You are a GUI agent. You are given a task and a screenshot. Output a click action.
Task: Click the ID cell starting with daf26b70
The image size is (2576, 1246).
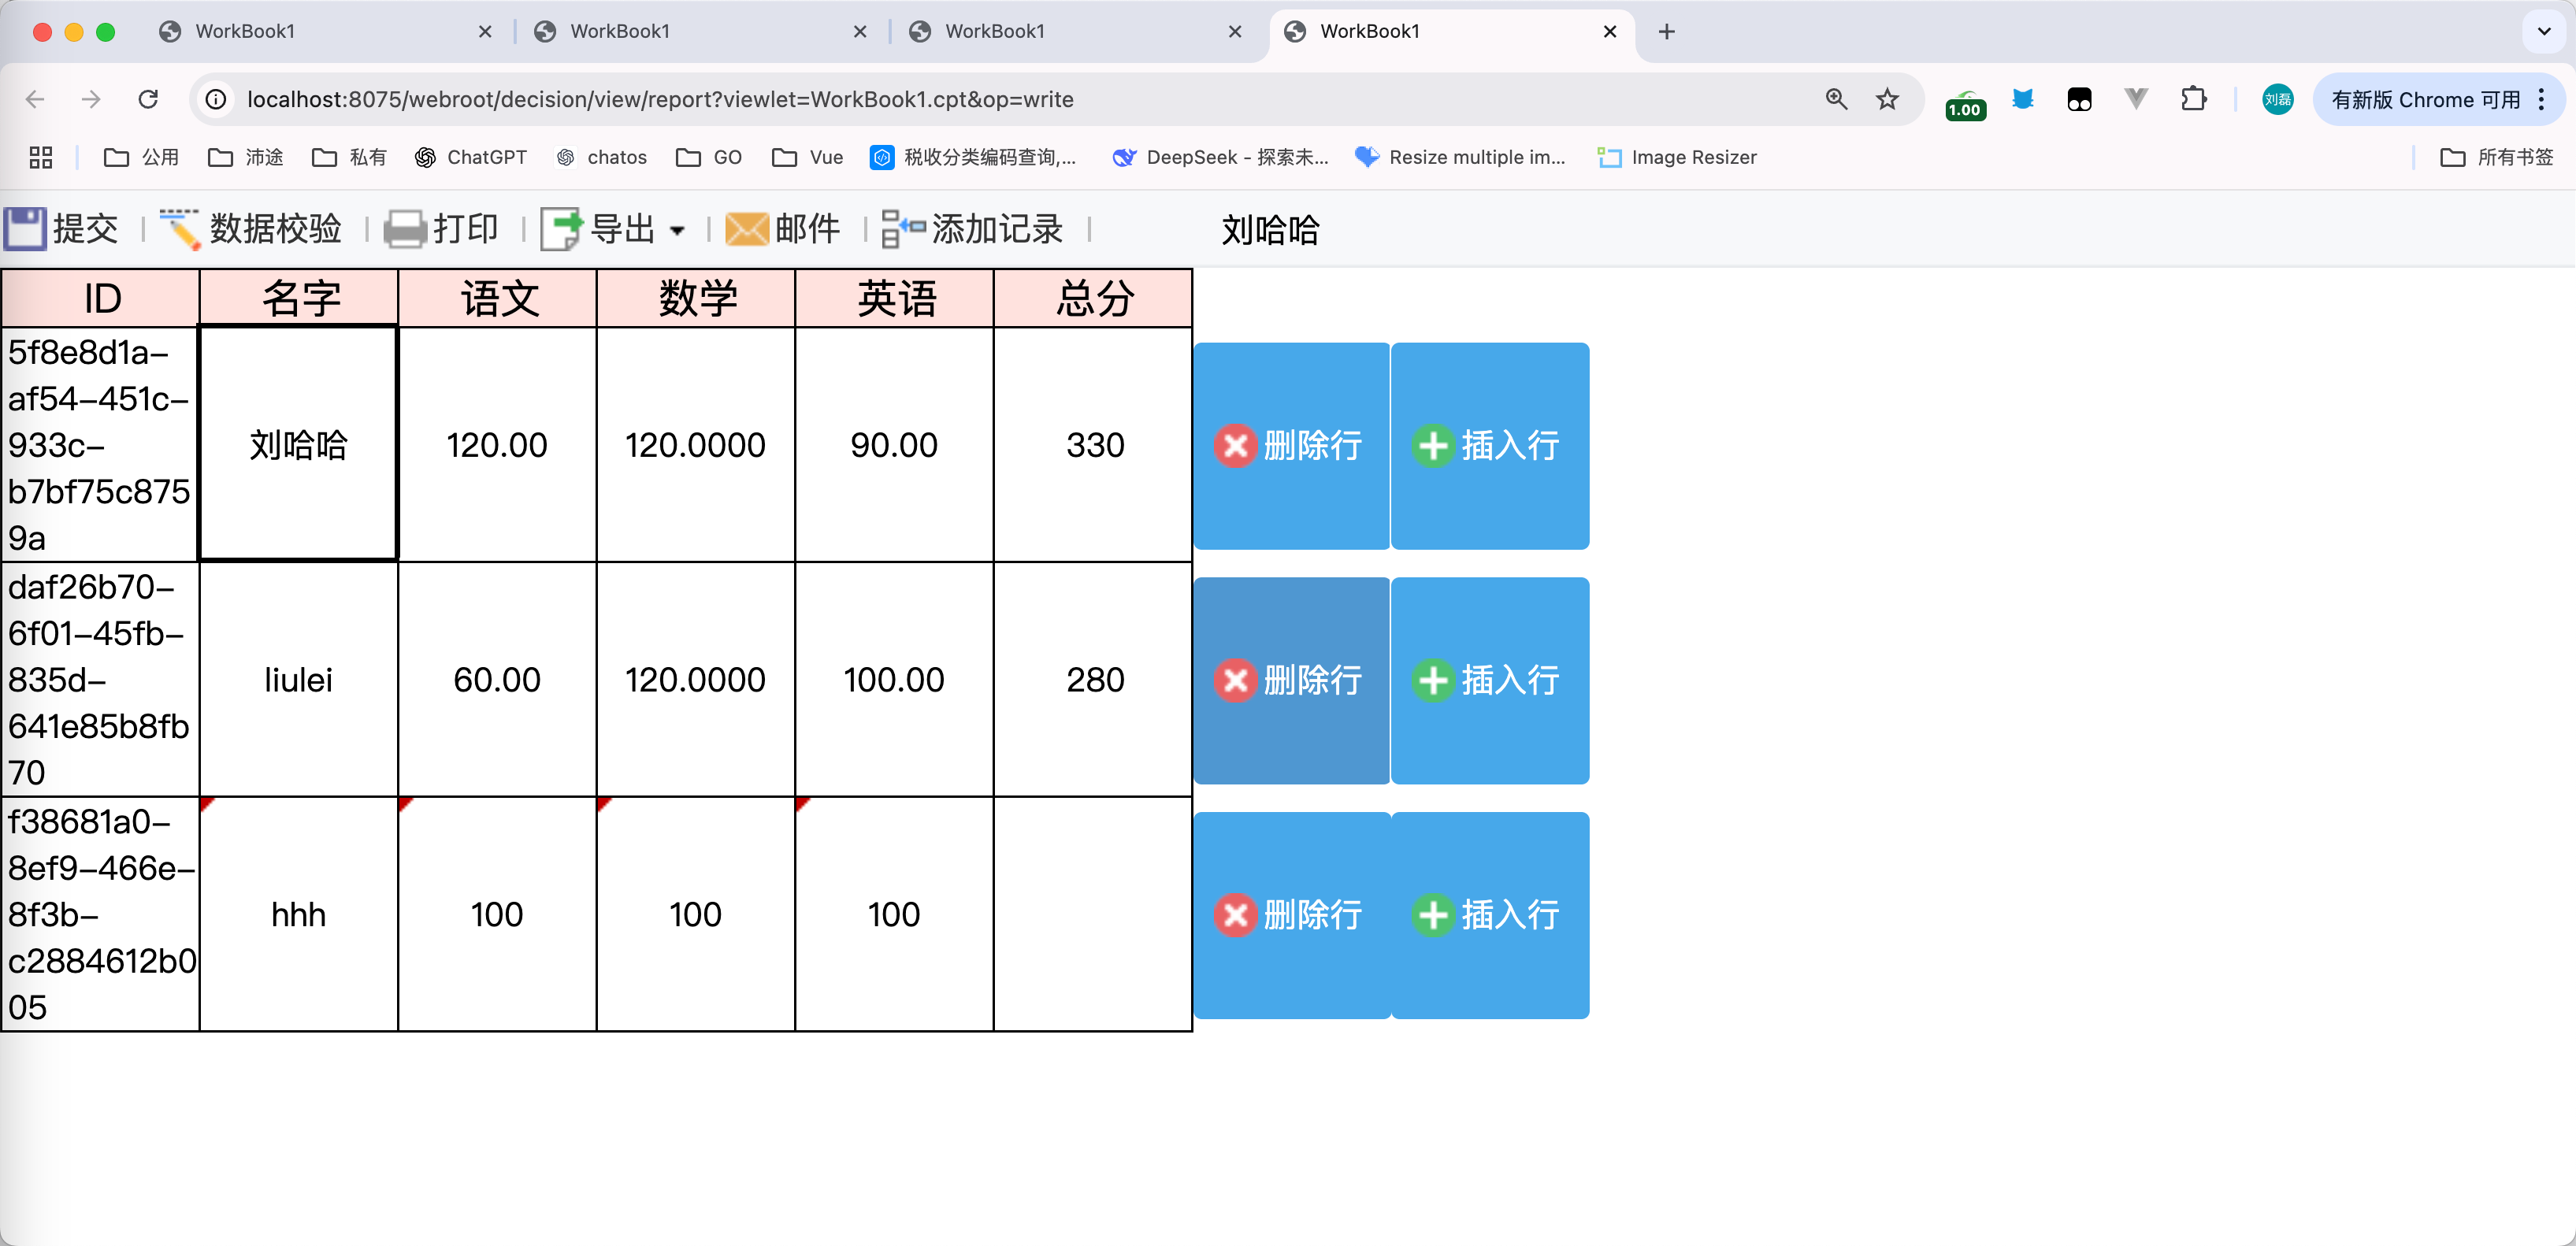click(101, 680)
